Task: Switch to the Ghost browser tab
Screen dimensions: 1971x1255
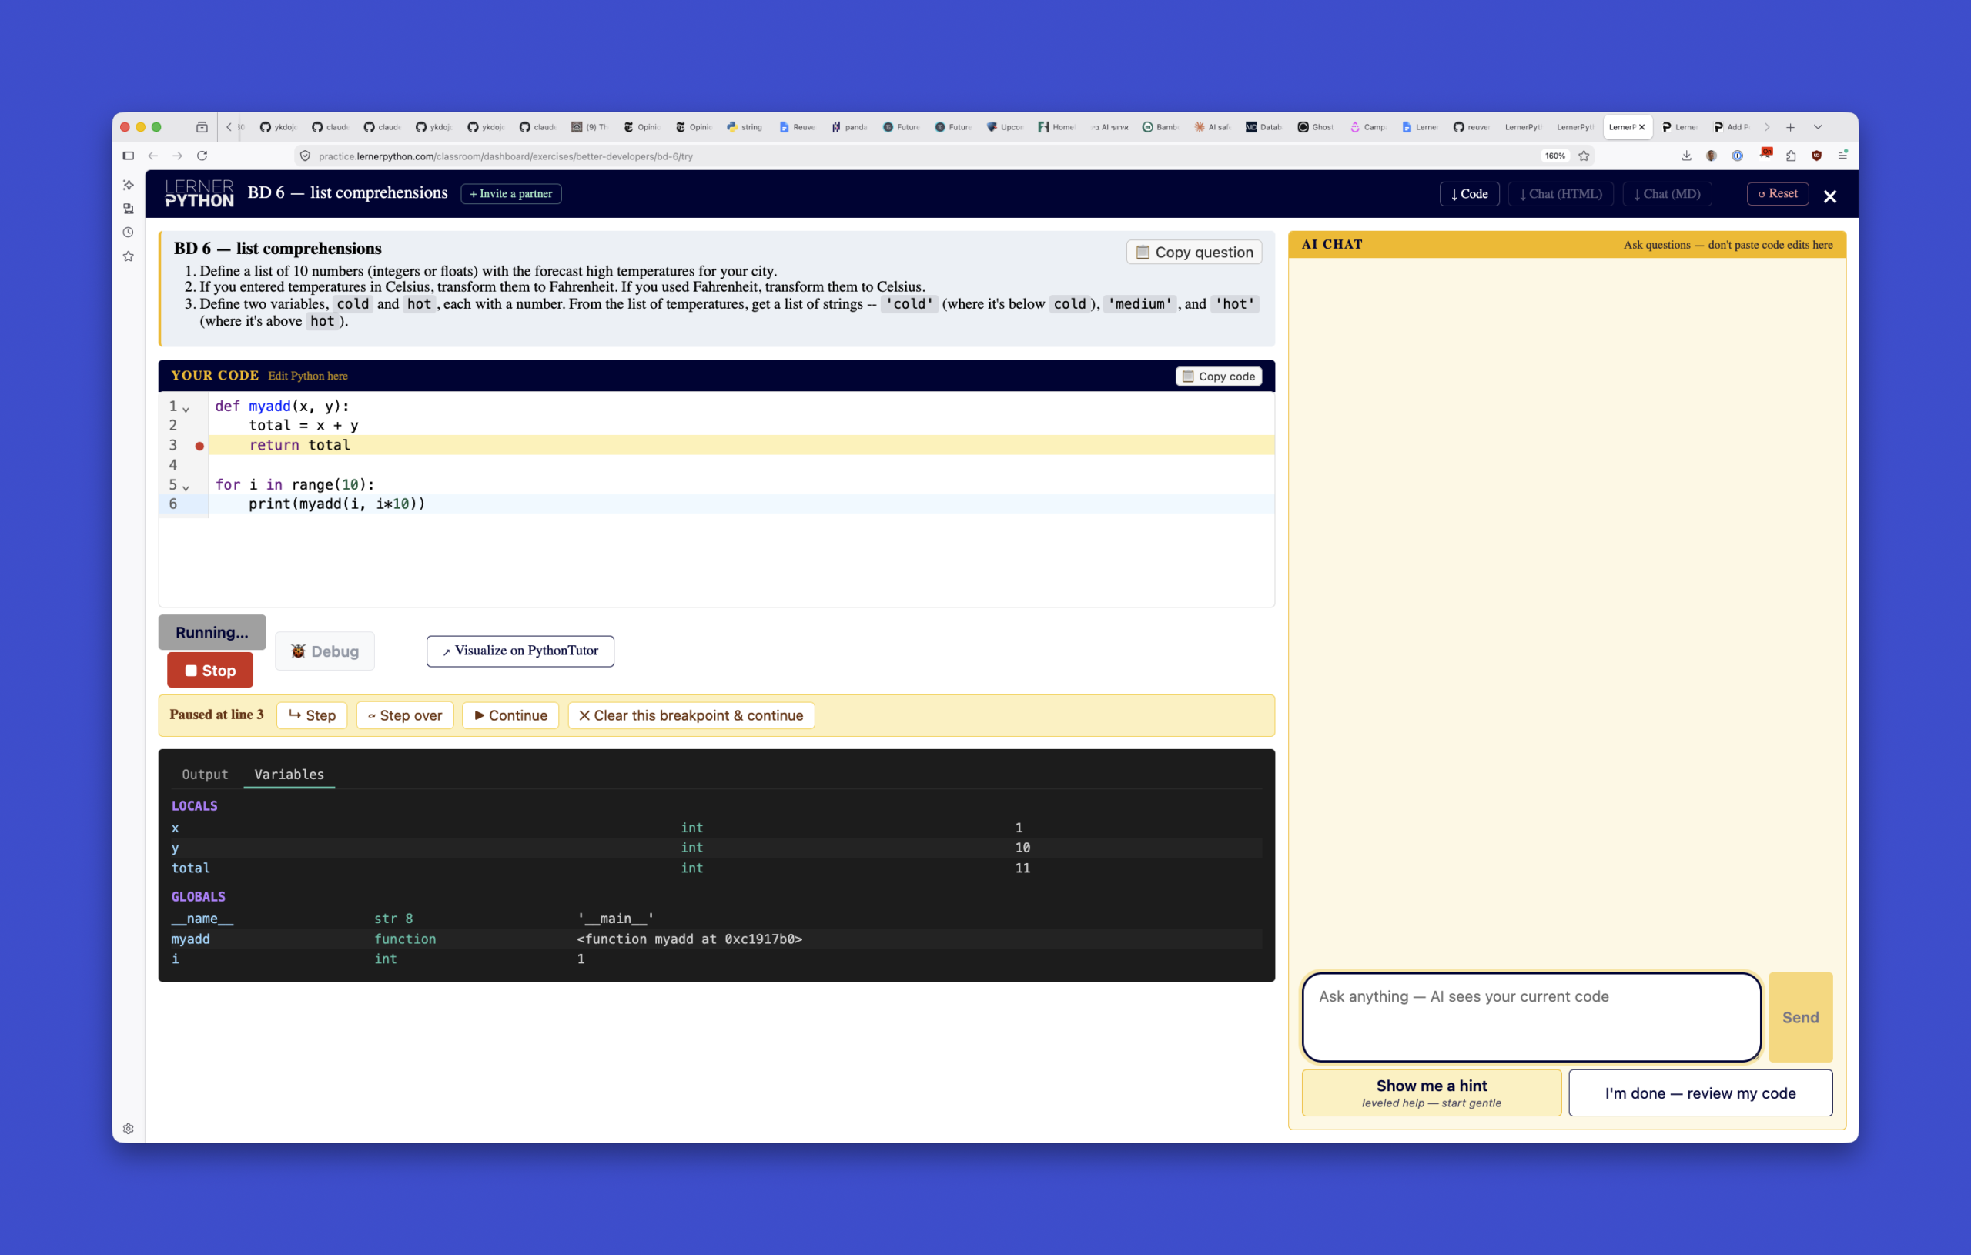Action: point(1315,127)
